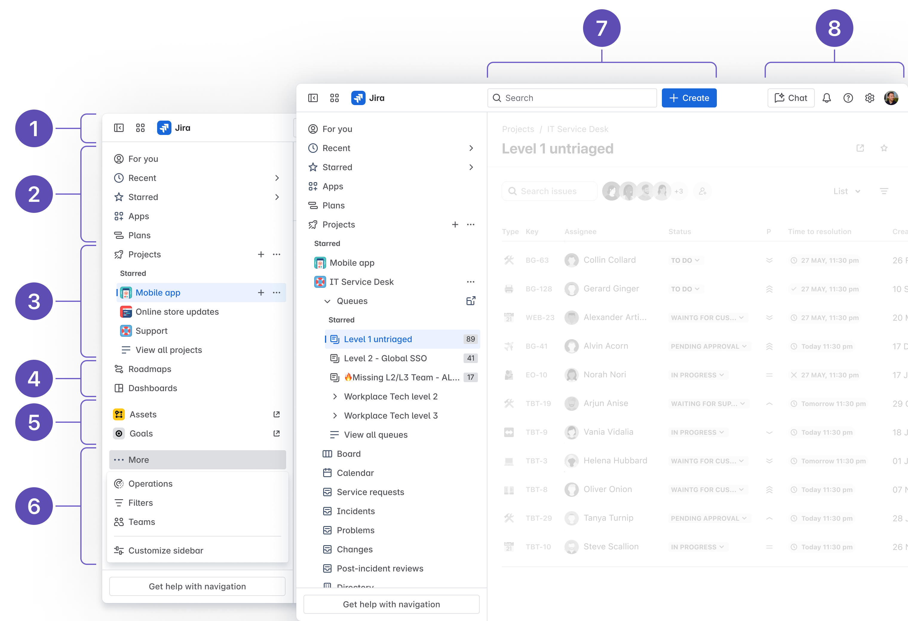This screenshot has width=908, height=621.
Task: Click the filter lines icon beside List
Action: (884, 191)
